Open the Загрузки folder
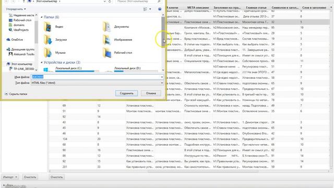334x188 pixels. coord(55,40)
